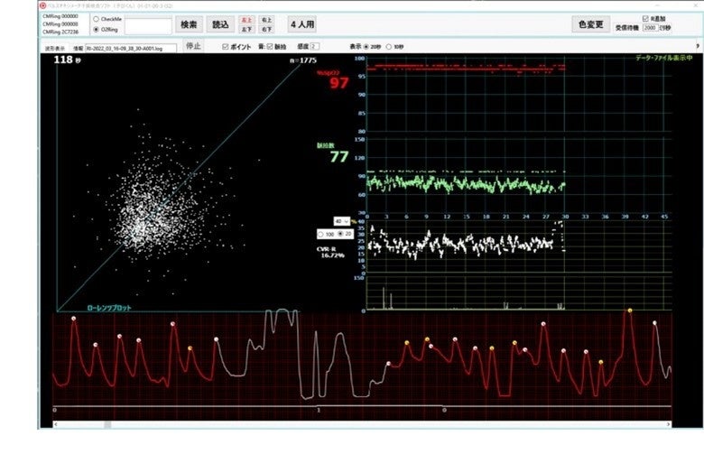
Task: Switch to the 4人用 four-person view
Action: point(302,24)
